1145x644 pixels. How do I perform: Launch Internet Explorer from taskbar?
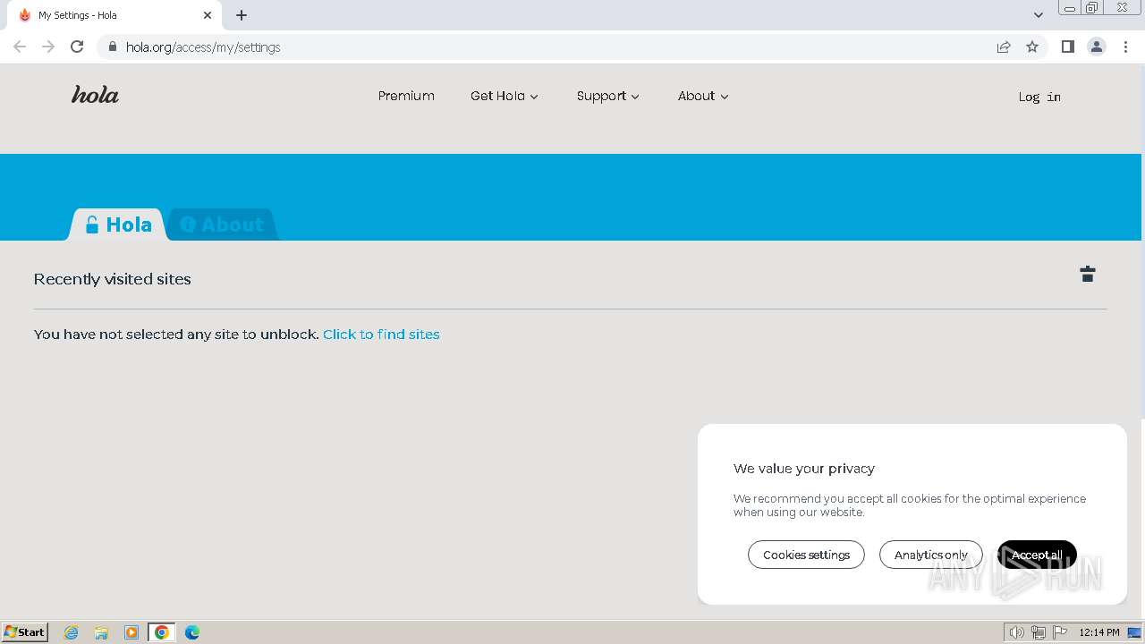point(72,632)
